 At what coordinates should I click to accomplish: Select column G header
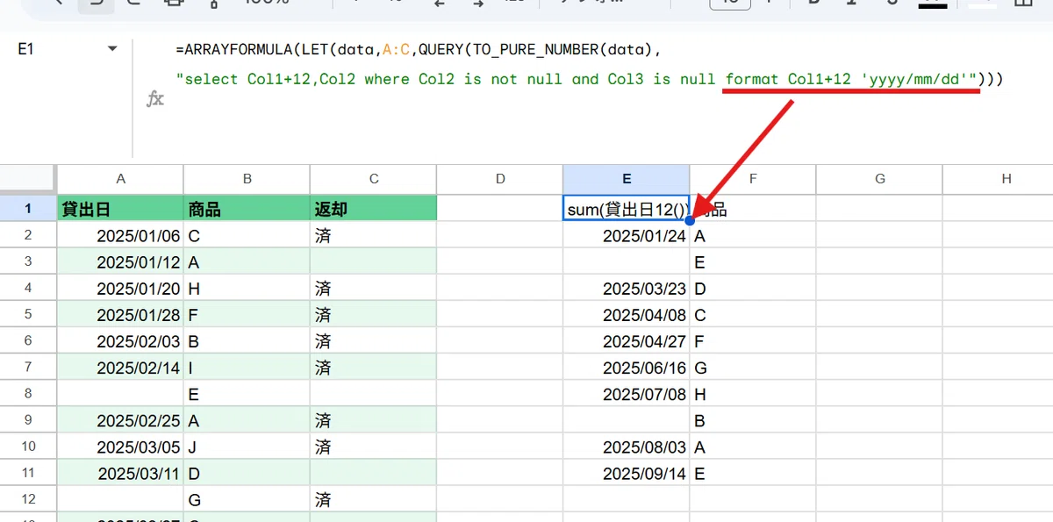coord(879,179)
